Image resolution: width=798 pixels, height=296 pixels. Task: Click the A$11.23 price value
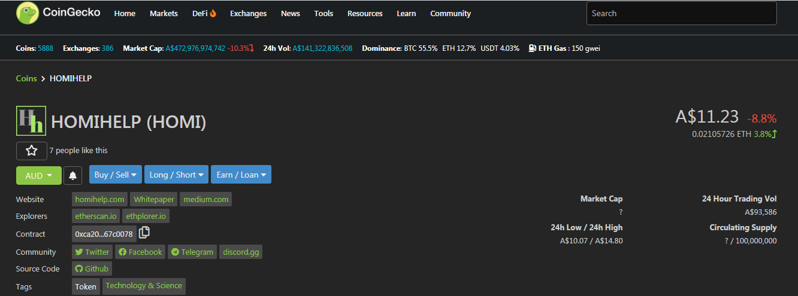[x=707, y=117]
